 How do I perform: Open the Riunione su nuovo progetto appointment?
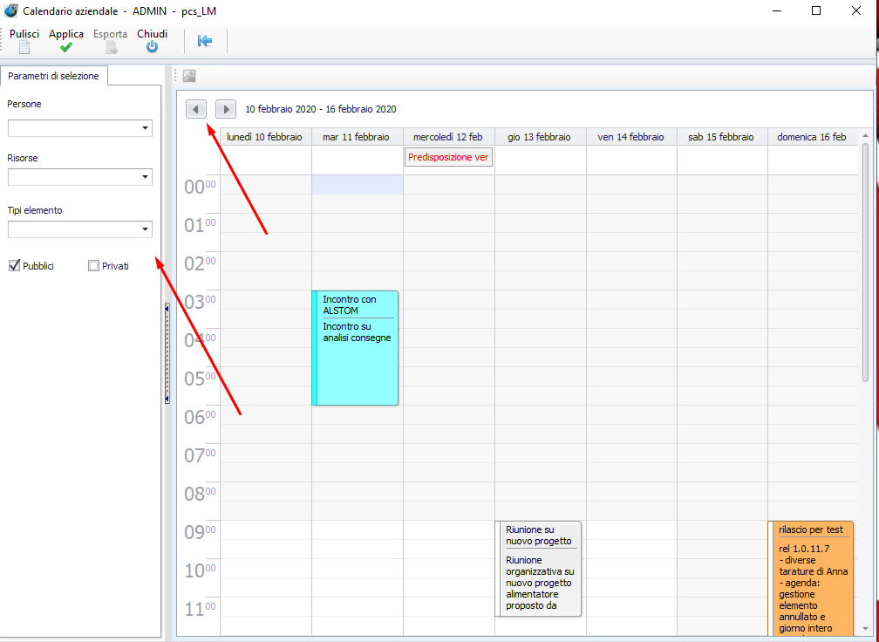539,567
